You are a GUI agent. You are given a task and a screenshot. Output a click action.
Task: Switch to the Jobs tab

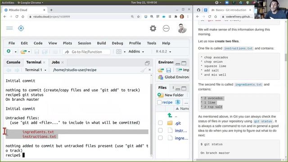pyautogui.click(x=55, y=62)
